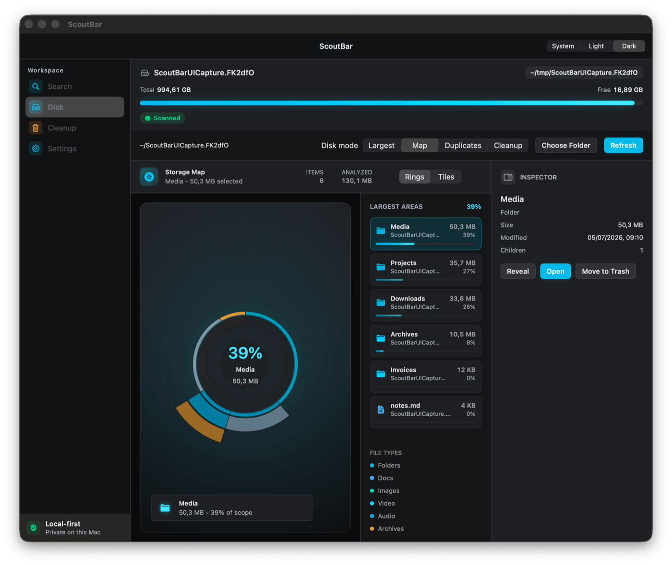Switch appearance to Light theme

[596, 46]
